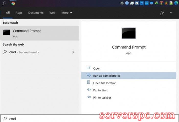The width and height of the screenshot is (179, 122).
Task: Choose Pin to taskbar
Action: pos(102,98)
